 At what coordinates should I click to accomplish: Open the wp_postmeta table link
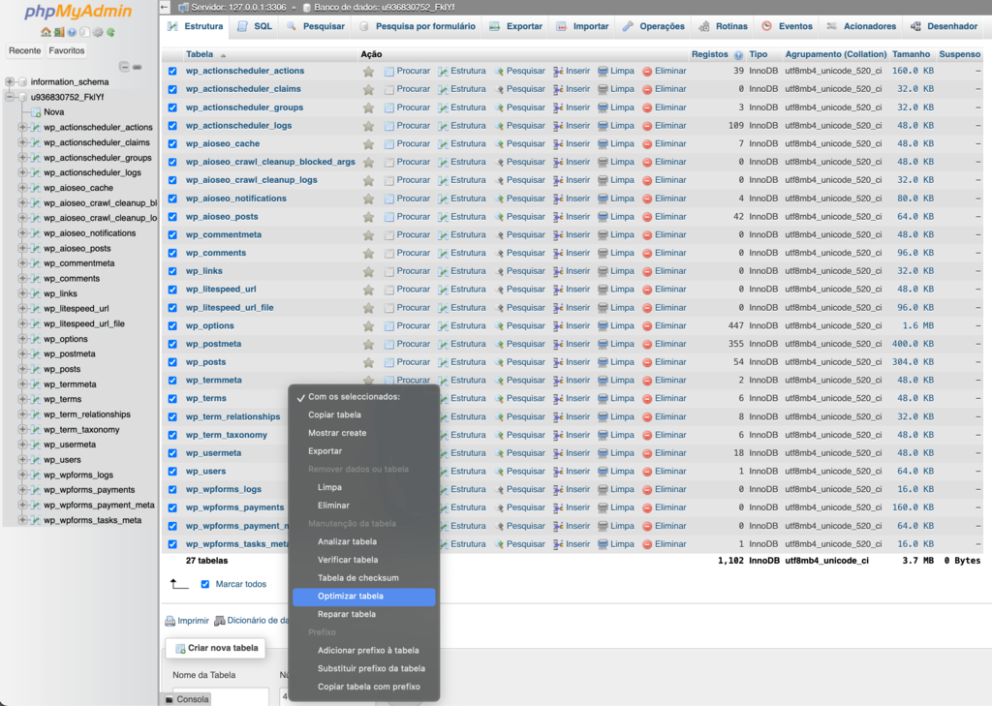click(213, 344)
